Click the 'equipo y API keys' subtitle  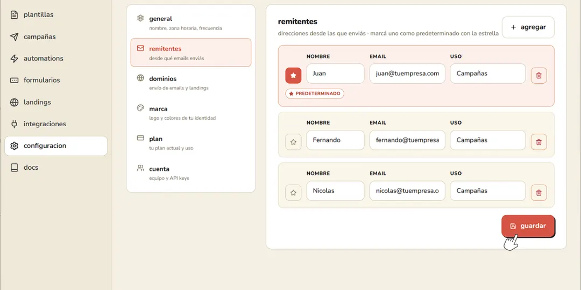[169, 178]
